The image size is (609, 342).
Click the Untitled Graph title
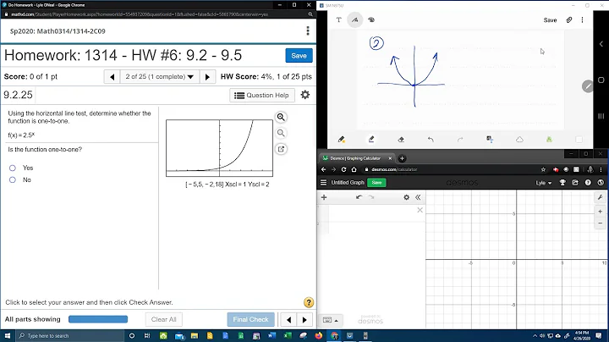[348, 182]
